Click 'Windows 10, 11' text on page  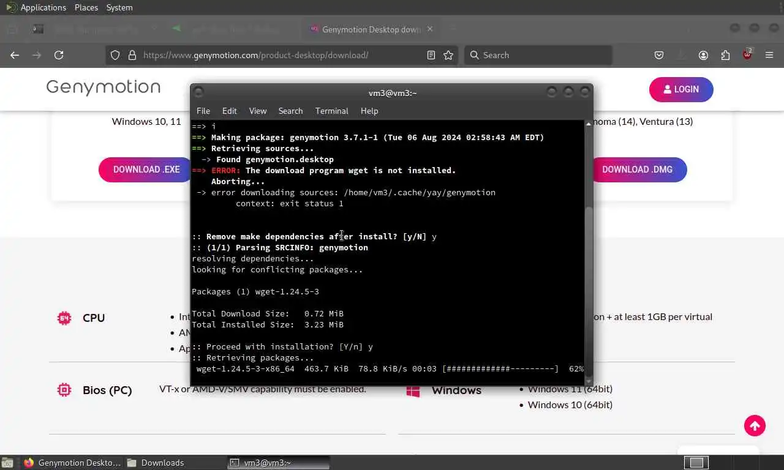(x=146, y=121)
